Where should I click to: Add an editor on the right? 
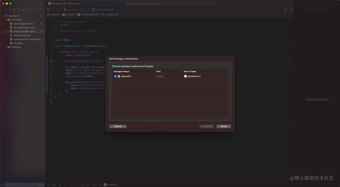(291, 9)
